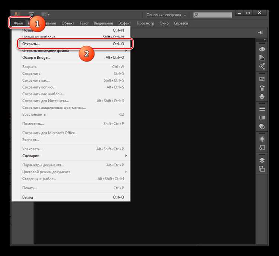Minimize the Illustrator window
The width and height of the screenshot is (279, 256).
pyautogui.click(x=239, y=13)
